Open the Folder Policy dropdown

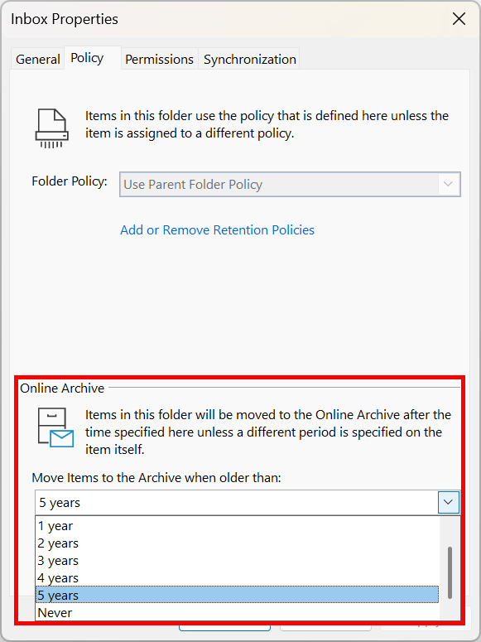[x=290, y=184]
